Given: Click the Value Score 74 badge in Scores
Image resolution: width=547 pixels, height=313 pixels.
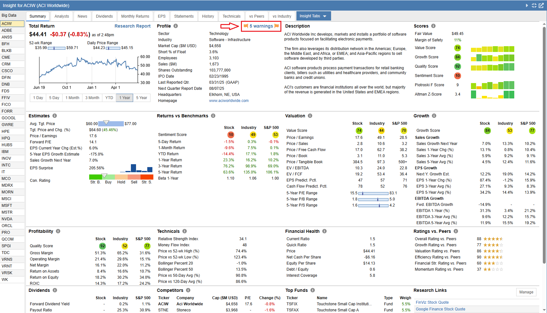Looking at the screenshot, I should pos(457,48).
